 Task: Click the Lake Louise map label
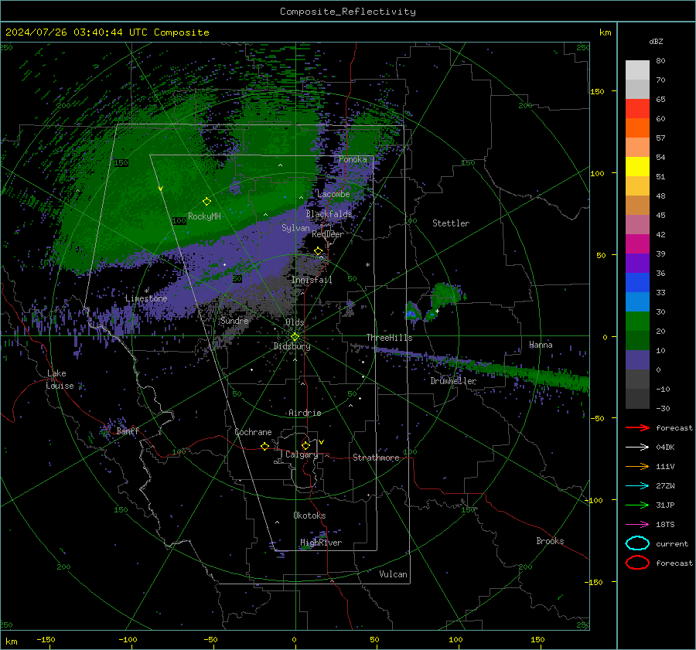(60, 379)
